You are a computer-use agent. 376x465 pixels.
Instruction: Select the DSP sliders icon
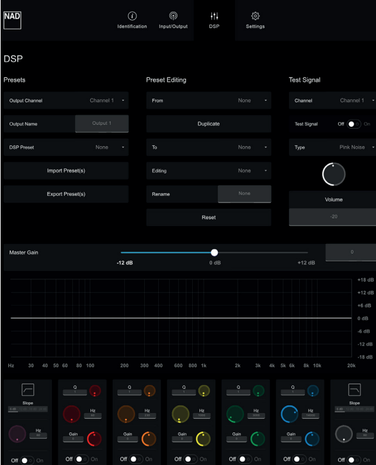(x=214, y=16)
